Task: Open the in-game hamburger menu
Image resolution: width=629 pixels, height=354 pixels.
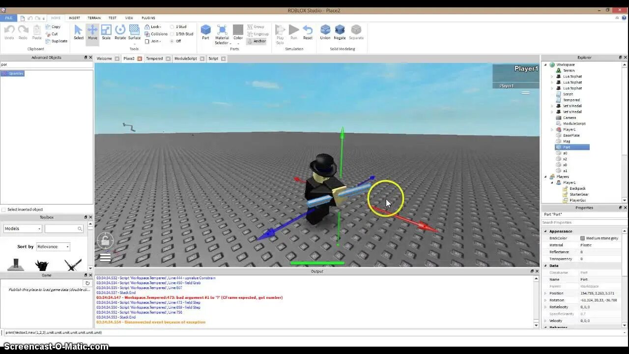Action: tap(105, 257)
